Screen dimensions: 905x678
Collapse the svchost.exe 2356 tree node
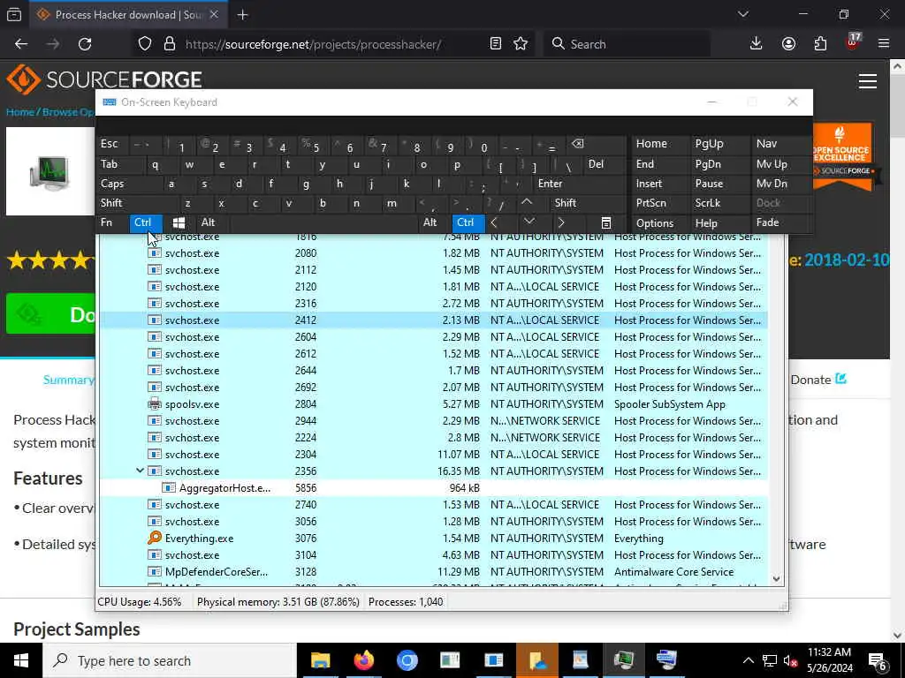(x=140, y=471)
